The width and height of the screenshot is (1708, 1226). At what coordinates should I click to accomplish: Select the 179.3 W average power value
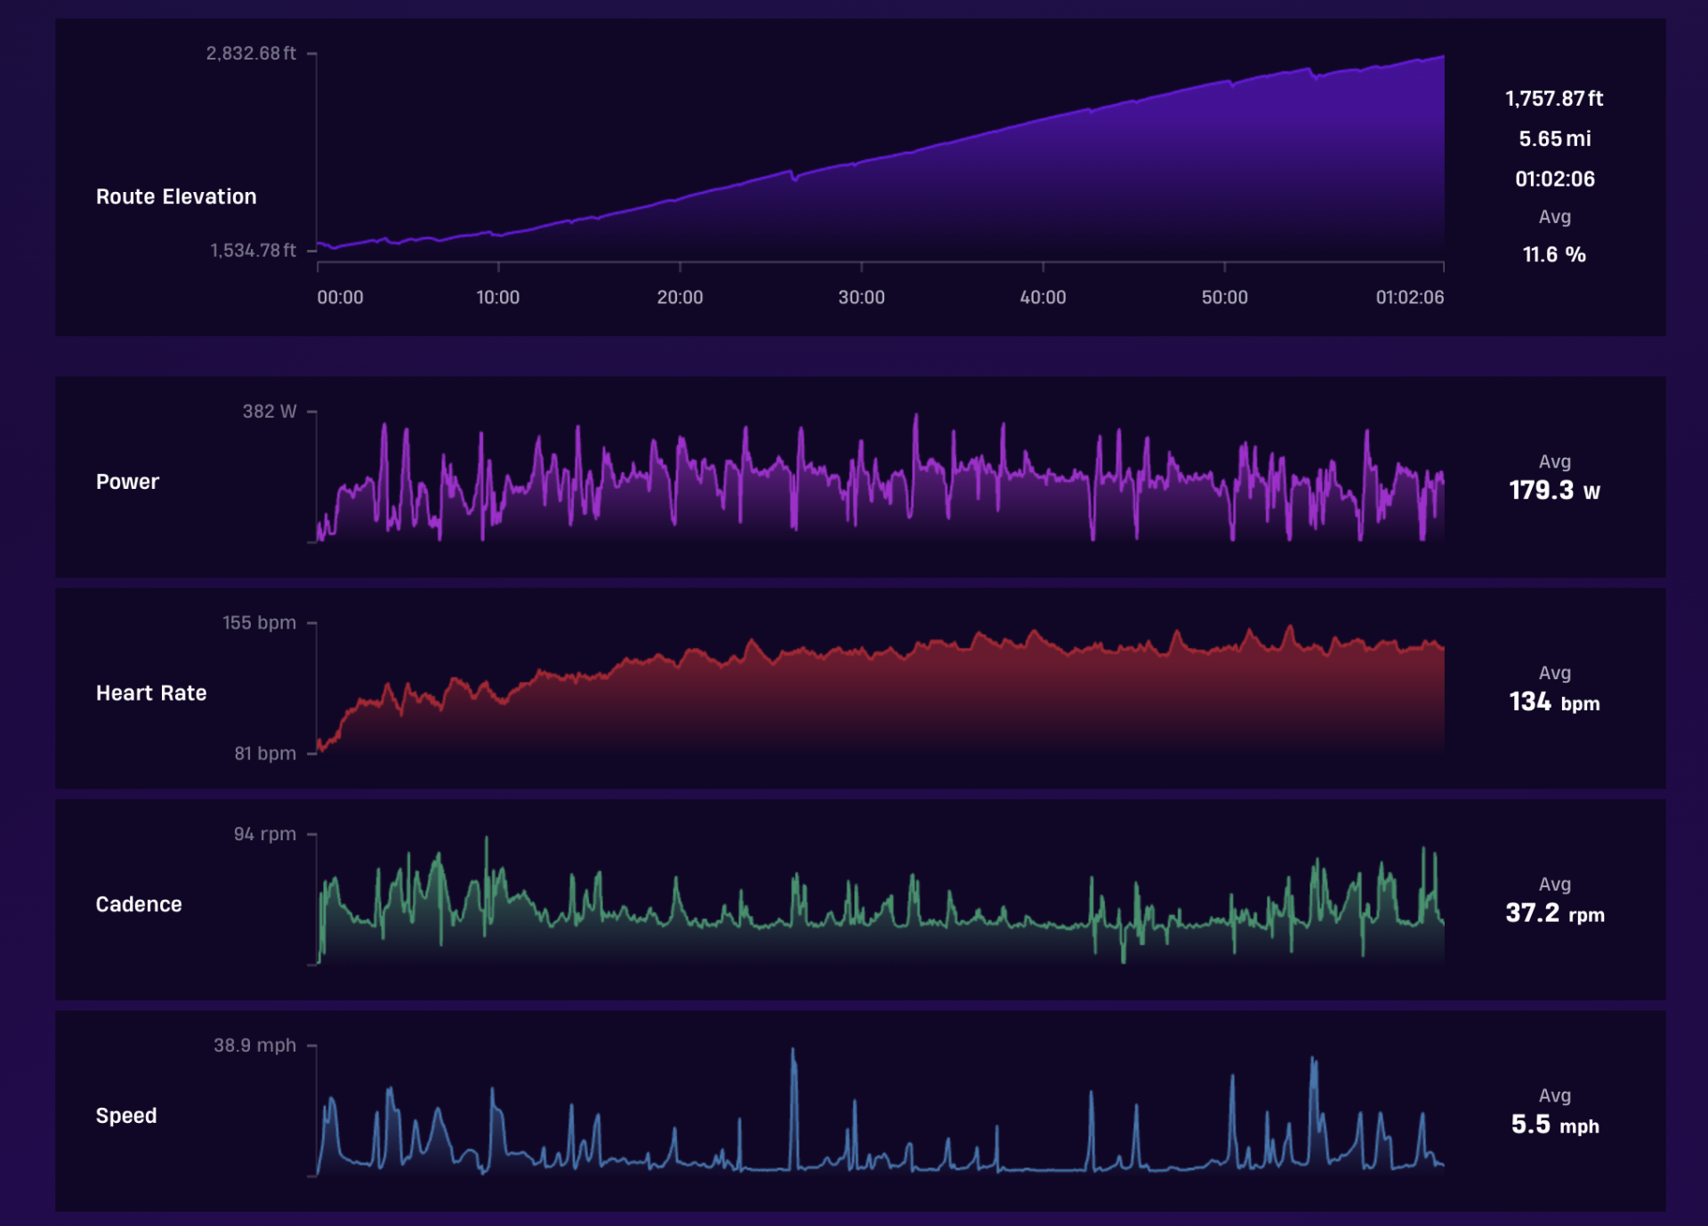pos(1554,491)
